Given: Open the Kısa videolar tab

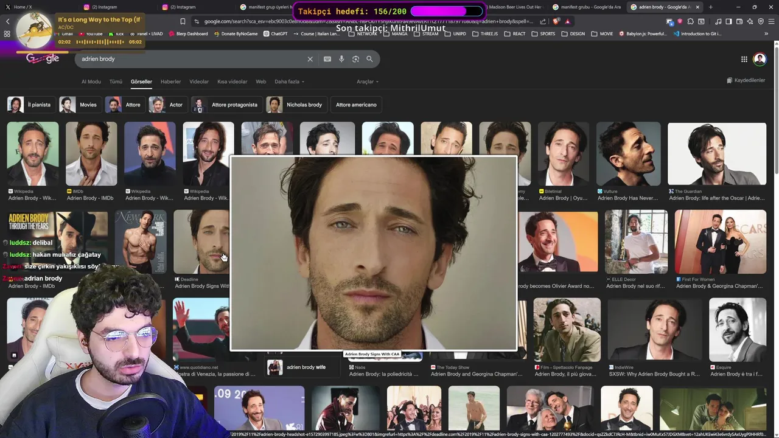Looking at the screenshot, I should point(232,82).
